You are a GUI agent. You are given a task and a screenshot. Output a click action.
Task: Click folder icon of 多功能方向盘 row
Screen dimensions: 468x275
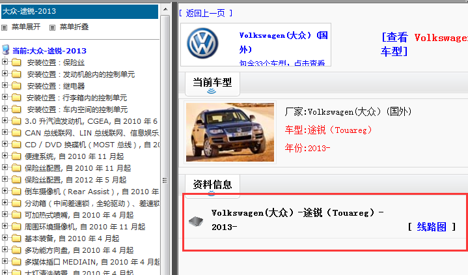(16, 250)
